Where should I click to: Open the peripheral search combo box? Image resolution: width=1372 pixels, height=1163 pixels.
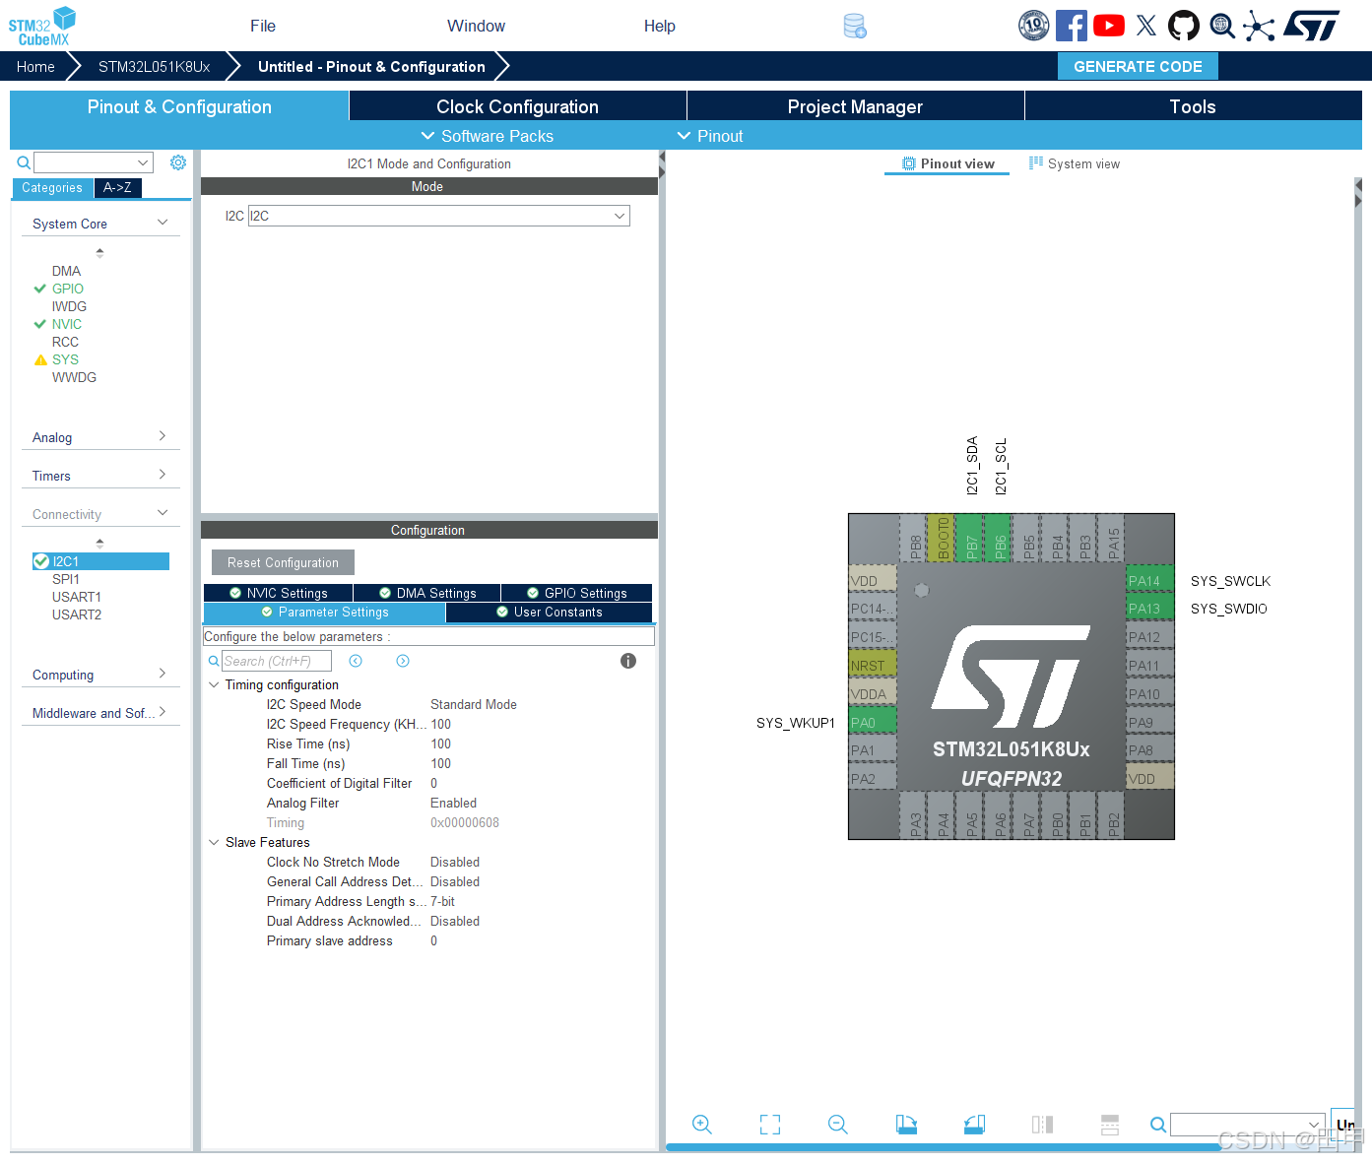[x=94, y=162]
